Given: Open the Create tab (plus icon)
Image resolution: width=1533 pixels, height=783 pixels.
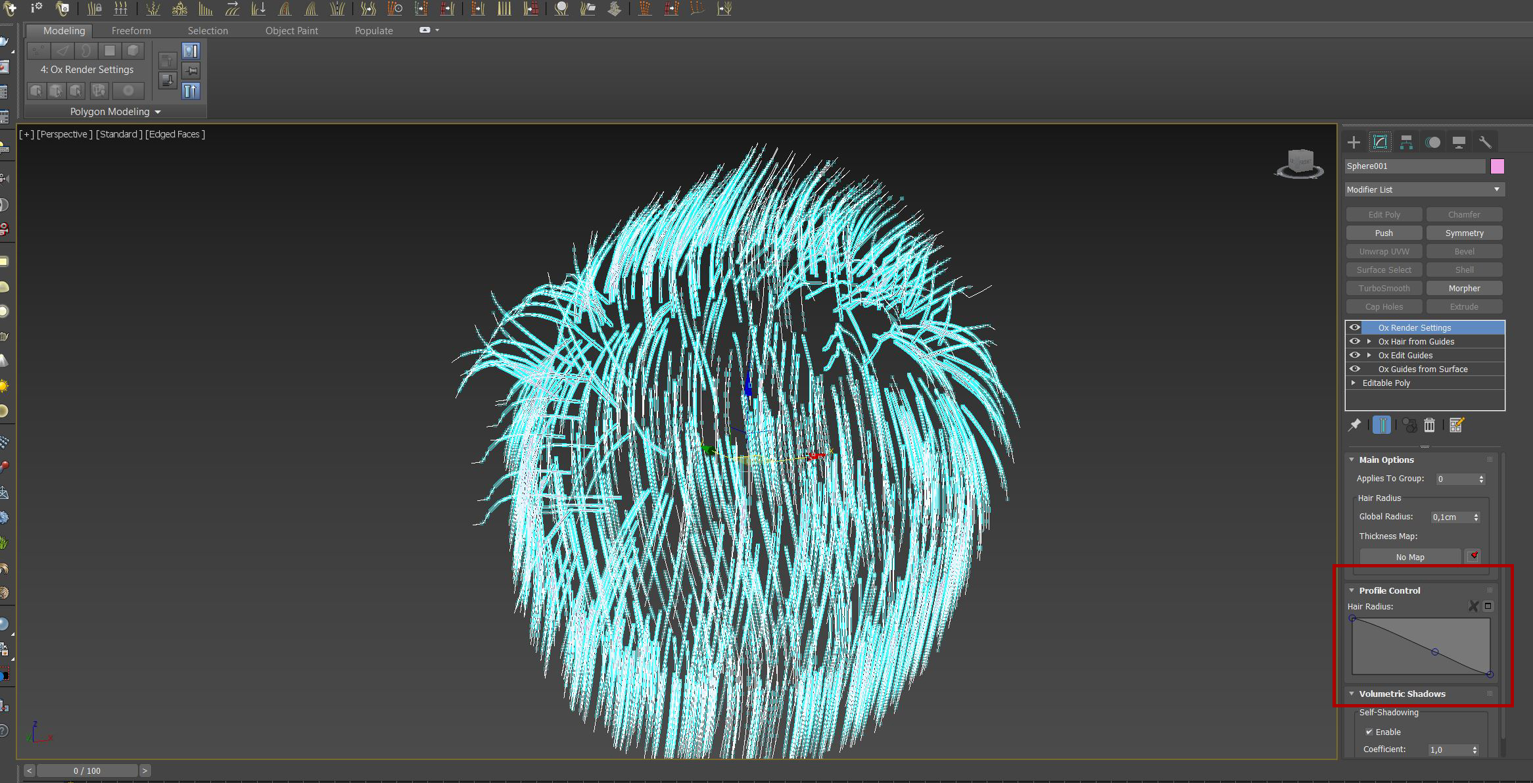Looking at the screenshot, I should 1354,142.
